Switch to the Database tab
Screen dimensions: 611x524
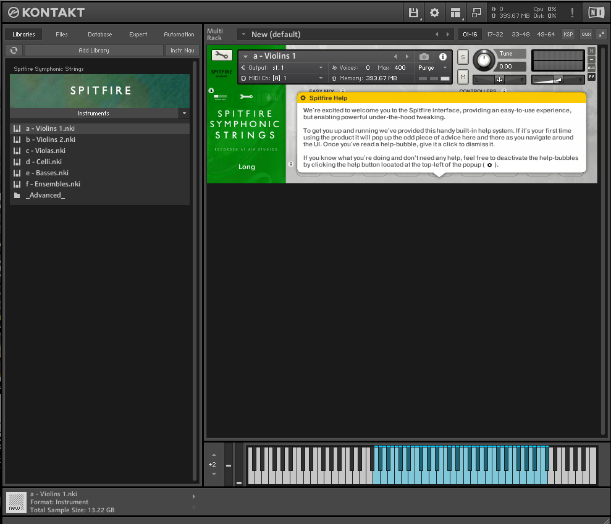click(99, 35)
